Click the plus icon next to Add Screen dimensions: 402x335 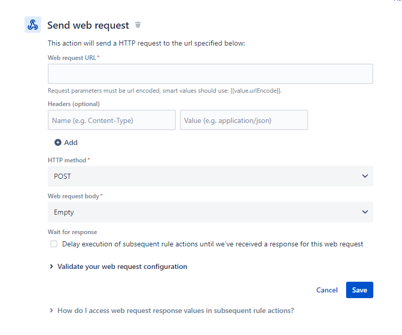click(x=58, y=142)
